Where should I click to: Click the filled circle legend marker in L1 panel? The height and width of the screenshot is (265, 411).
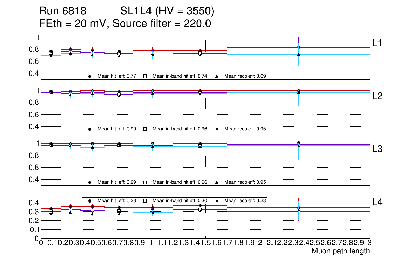(90, 76)
